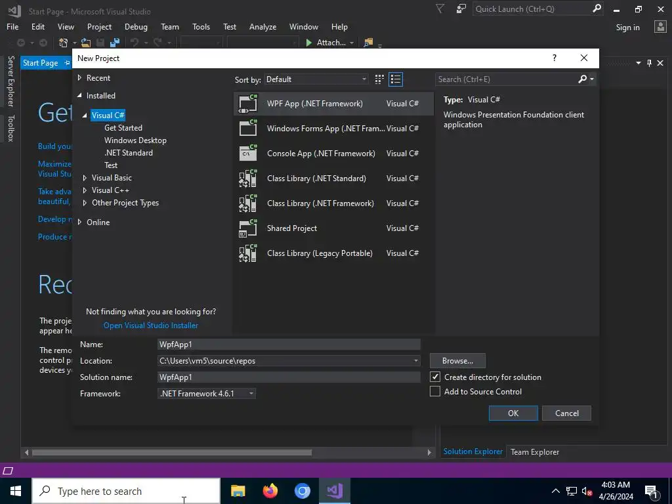Click the Windows Forms App template icon
Screen dimensions: 672x504
pos(248,129)
